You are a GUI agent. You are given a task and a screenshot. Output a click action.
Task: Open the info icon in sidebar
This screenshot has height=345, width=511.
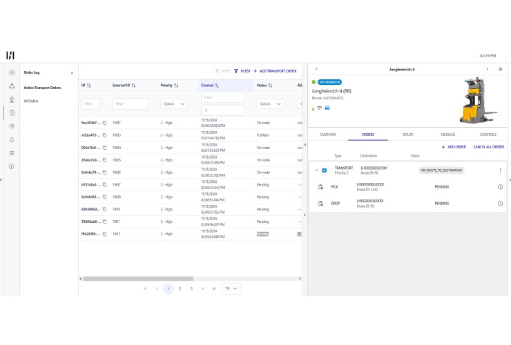point(12,166)
